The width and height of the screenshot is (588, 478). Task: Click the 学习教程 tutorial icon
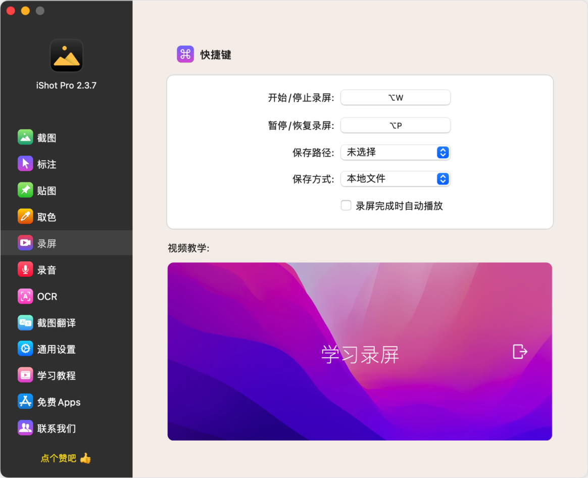(25, 375)
